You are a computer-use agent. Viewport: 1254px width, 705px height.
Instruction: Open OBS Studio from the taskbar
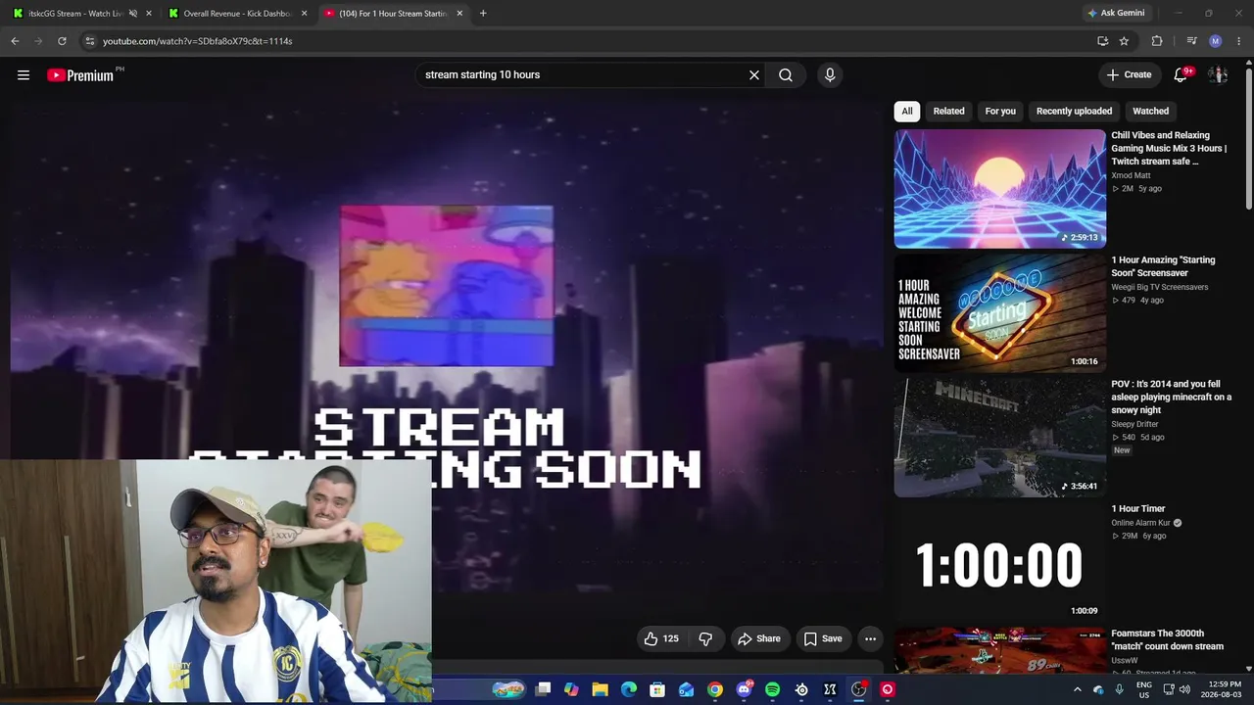tap(858, 689)
